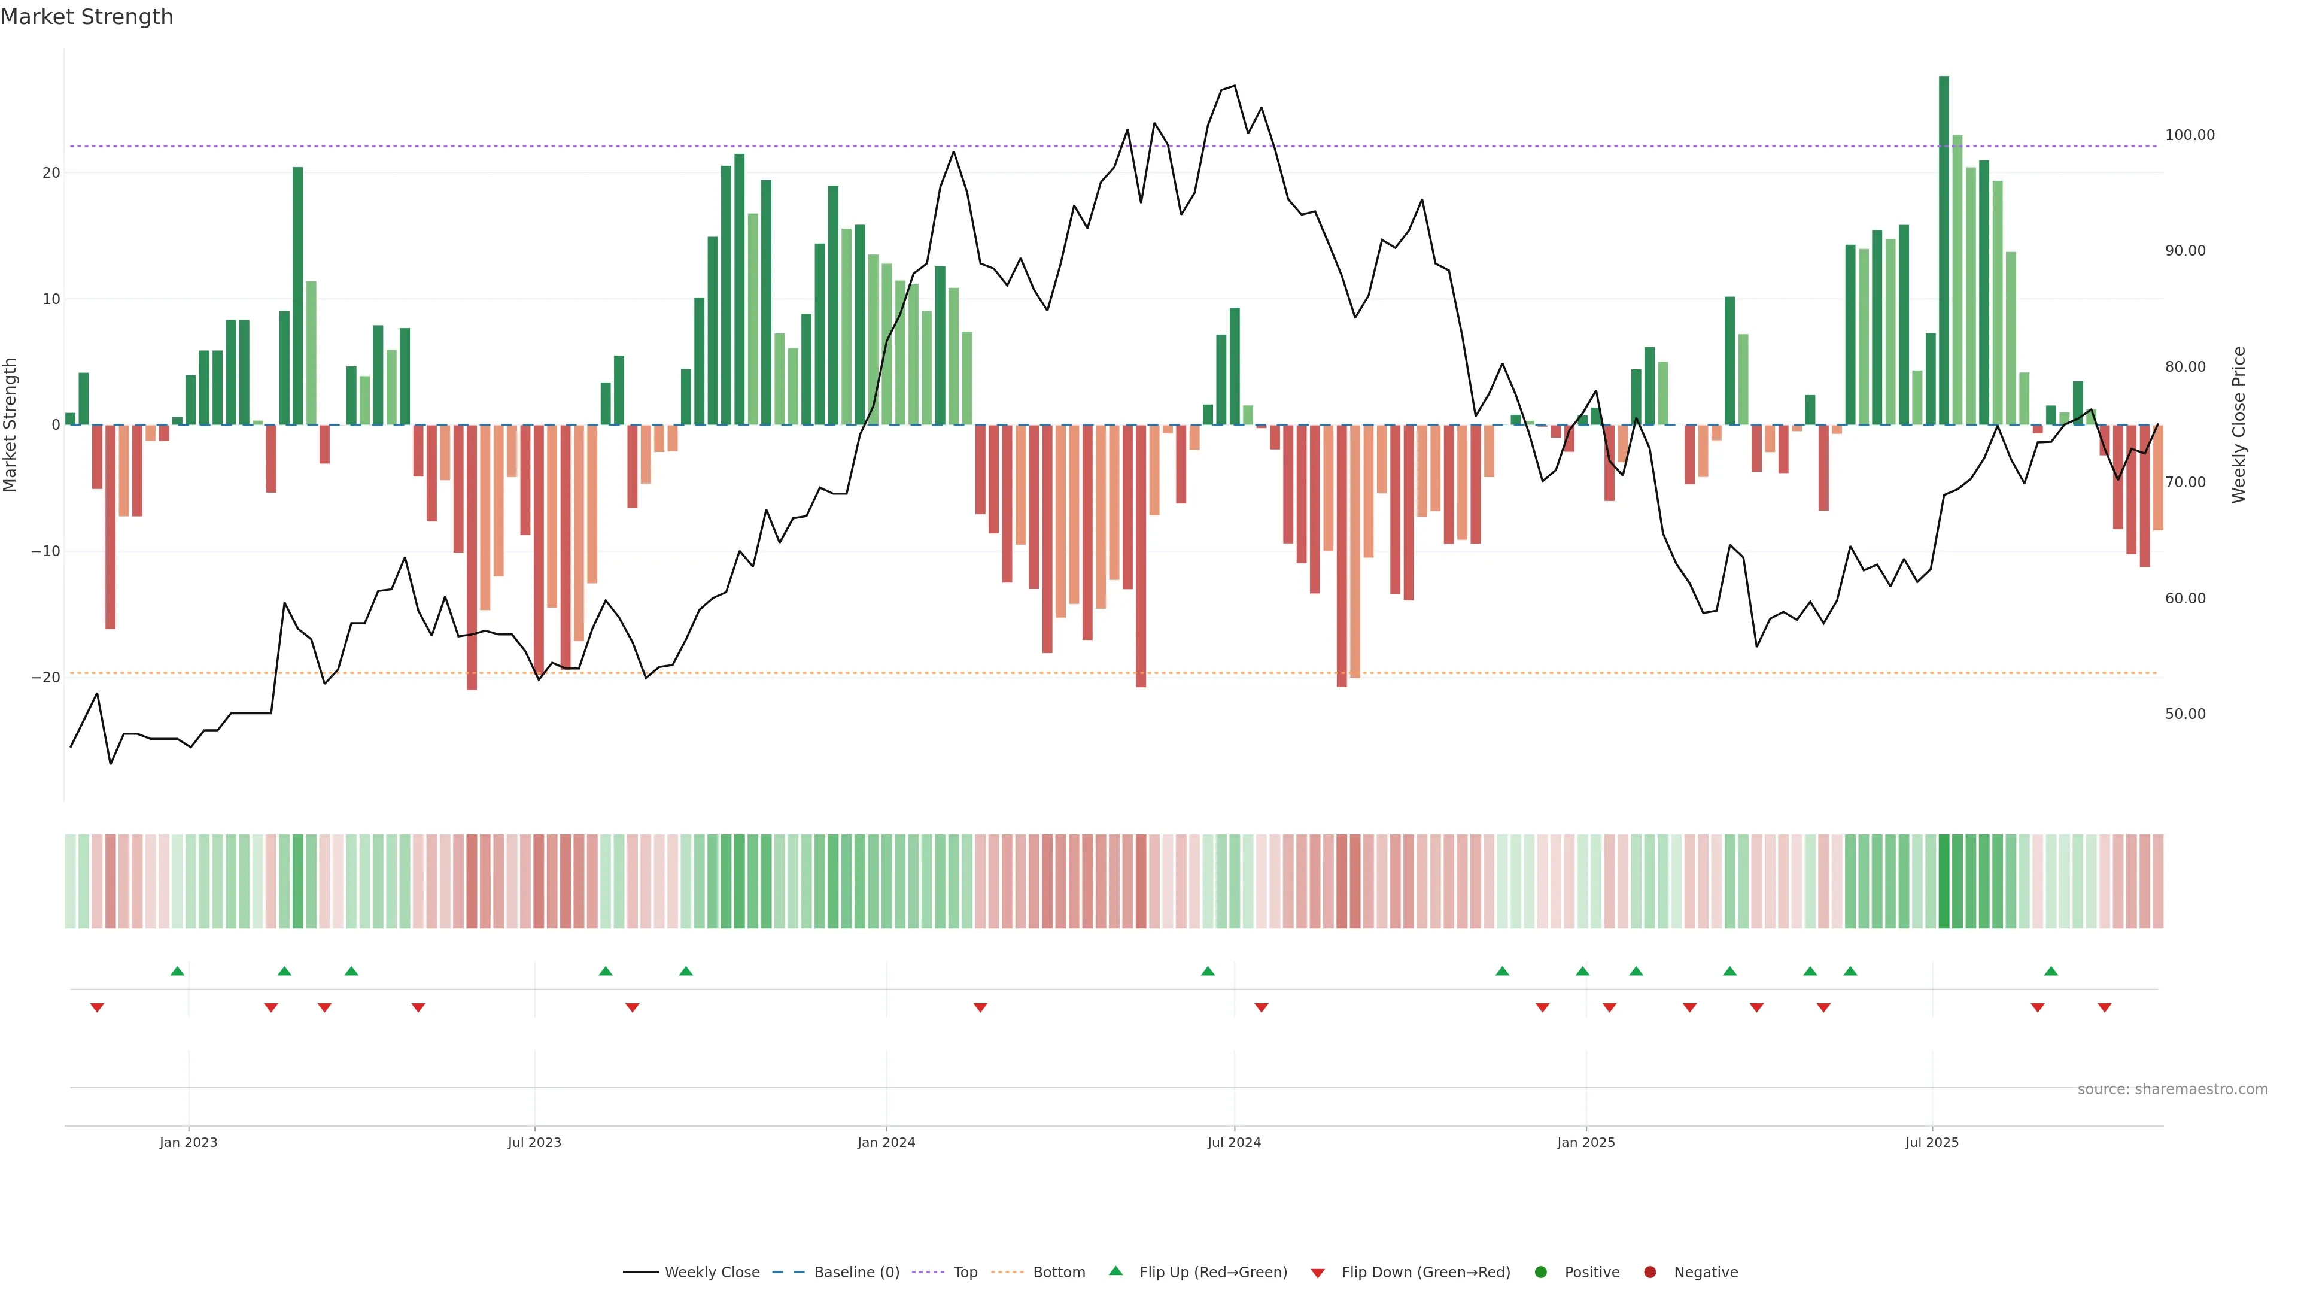Click the 100.00 right axis price label
This screenshot has width=2298, height=1293.
[x=2189, y=135]
